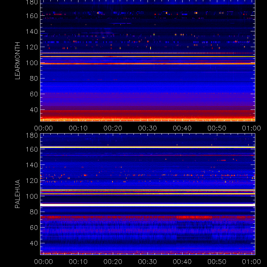Image resolution: width=267 pixels, height=267 pixels.
Task: Select the 100 tick label on LEARMONTH plot
Action: coord(32,63)
